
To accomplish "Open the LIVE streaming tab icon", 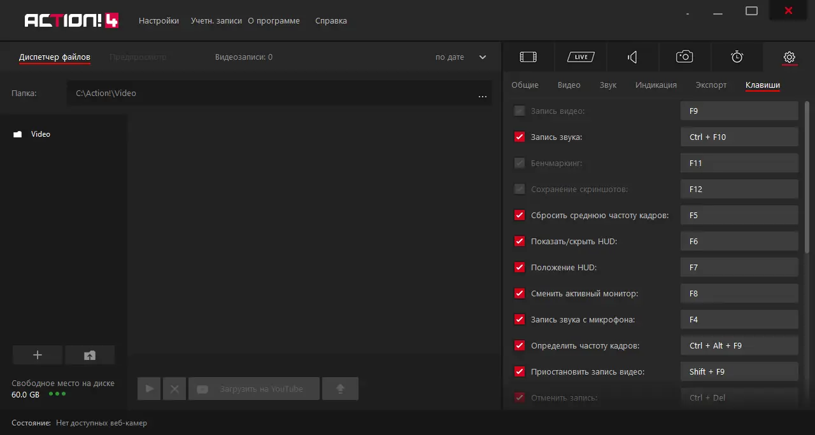I will tap(580, 57).
